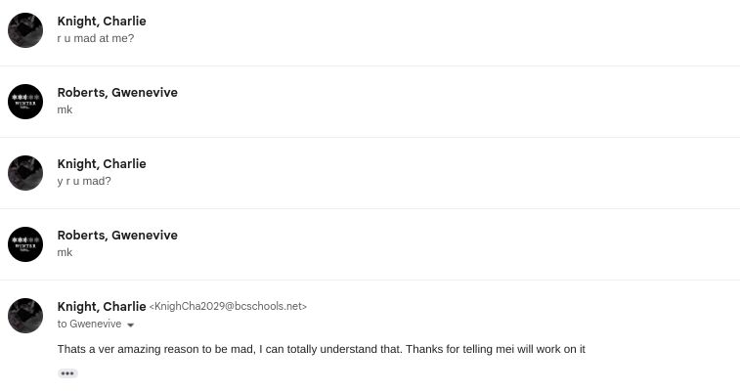This screenshot has height=391, width=740.
Task: Click Gwenevive's avatar in the first 'mk' reply
Action: pos(25,102)
